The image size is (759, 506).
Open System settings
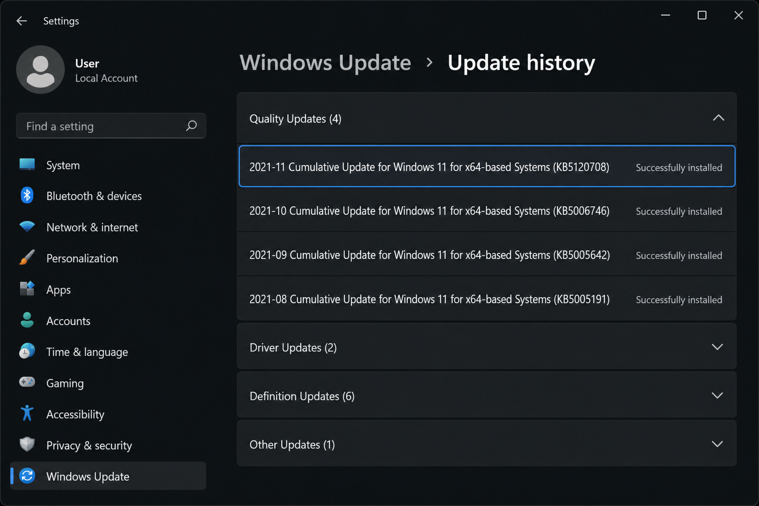tap(108, 165)
